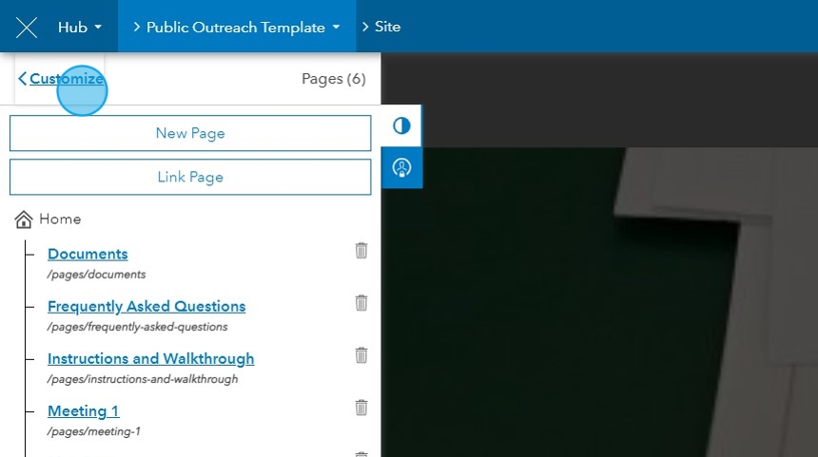Delete the Documents page via trash icon
The width and height of the screenshot is (818, 457).
coord(361,251)
